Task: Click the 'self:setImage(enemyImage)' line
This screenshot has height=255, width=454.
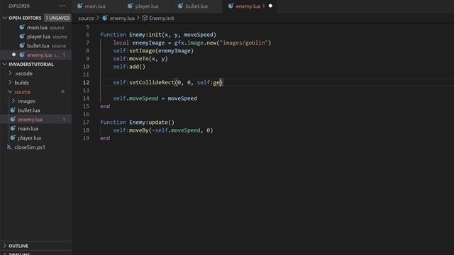Action: (x=153, y=50)
